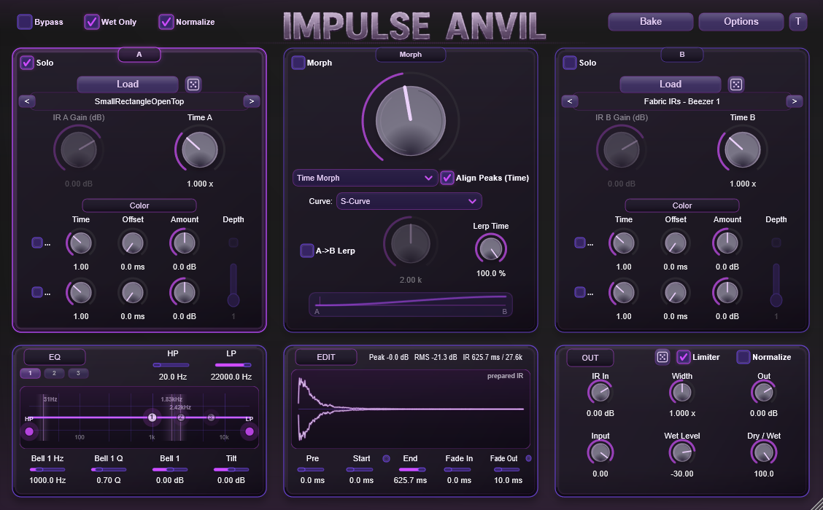Click the End slider in EDIT panel

click(x=411, y=470)
